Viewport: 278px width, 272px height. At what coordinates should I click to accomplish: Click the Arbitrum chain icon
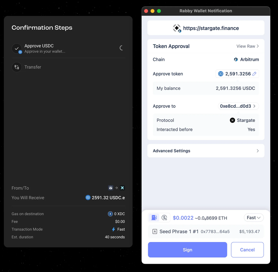coord(236,59)
